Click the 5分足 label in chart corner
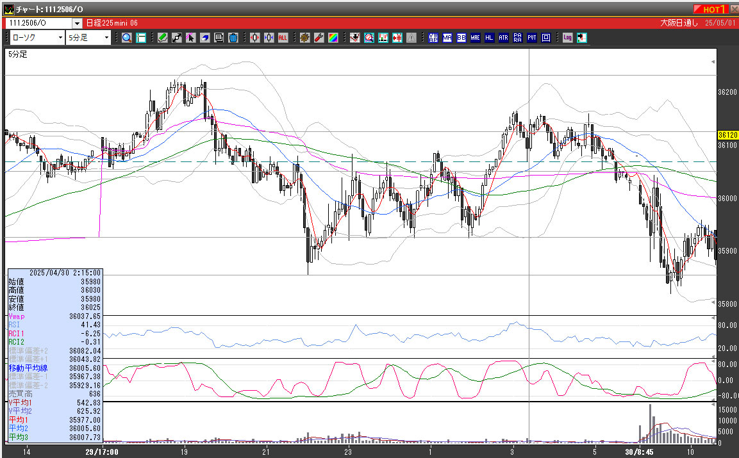Image resolution: width=739 pixels, height=458 pixels. pos(17,54)
